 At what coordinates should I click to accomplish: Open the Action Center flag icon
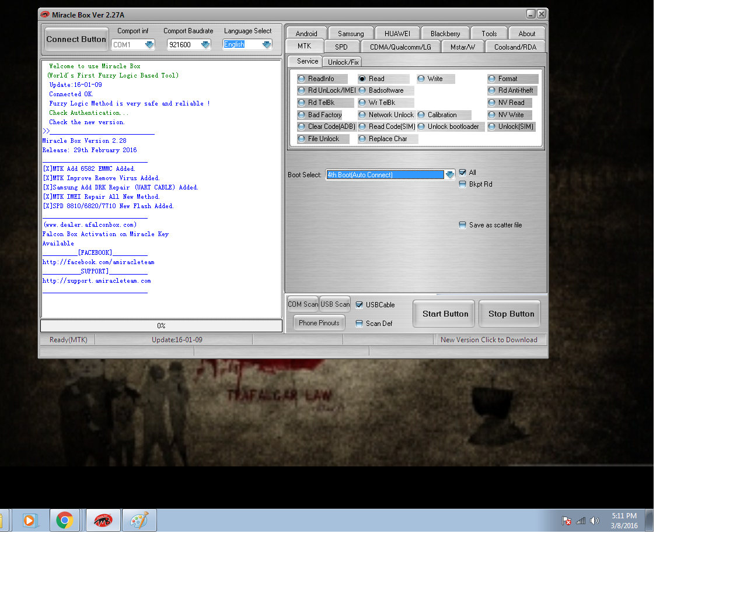566,521
